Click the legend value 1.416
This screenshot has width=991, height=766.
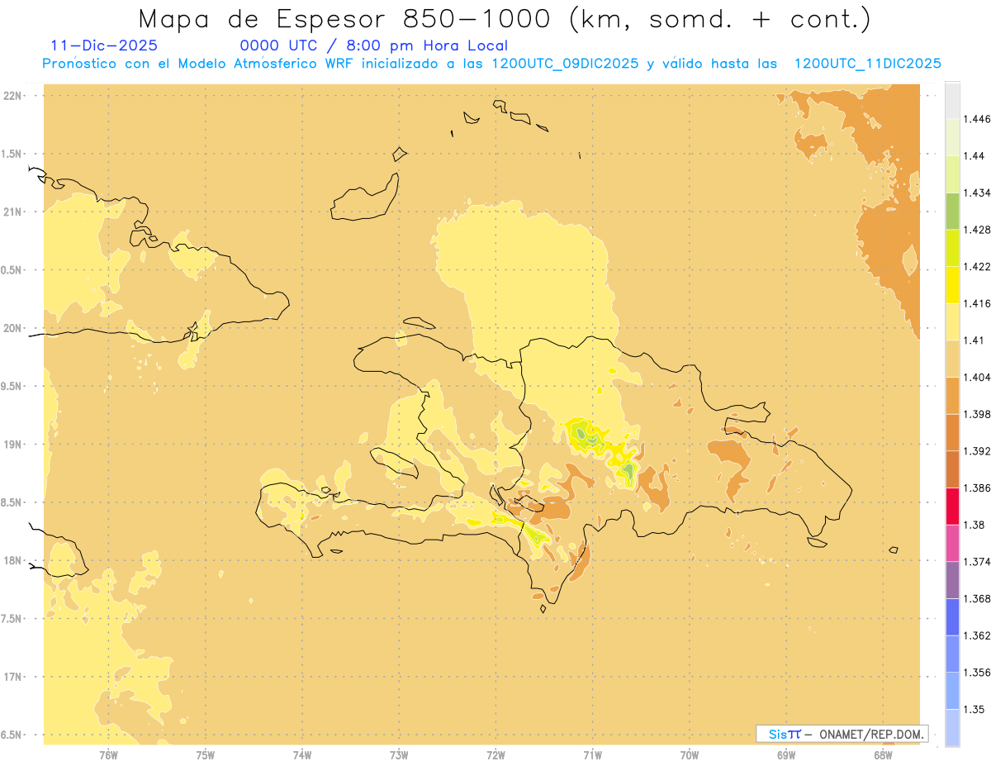click(x=977, y=303)
